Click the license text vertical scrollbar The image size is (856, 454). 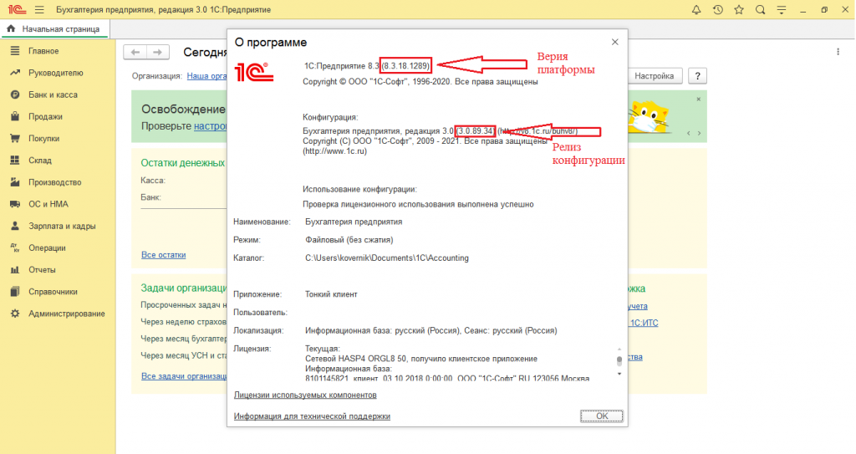point(619,361)
